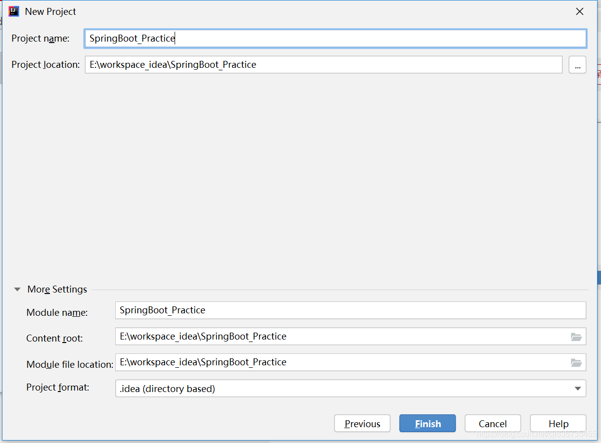Screen dimensions: 601x443
Task: Browse folder icon in Module file location field
Action: 576,362
